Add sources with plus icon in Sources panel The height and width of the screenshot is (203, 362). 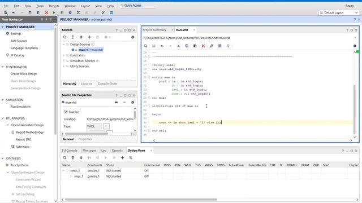click(x=89, y=37)
